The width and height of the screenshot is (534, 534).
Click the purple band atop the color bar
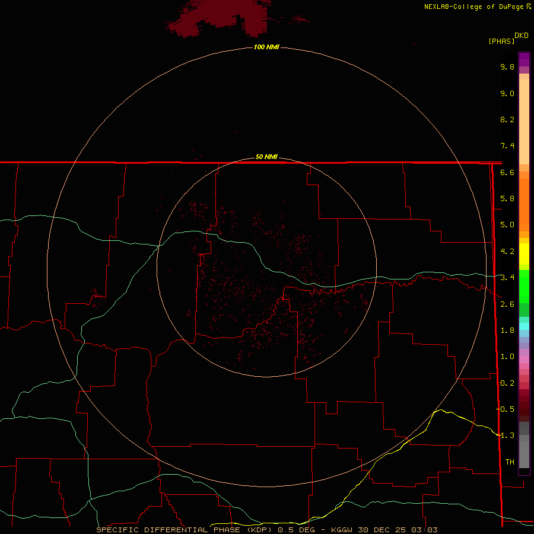tap(524, 59)
